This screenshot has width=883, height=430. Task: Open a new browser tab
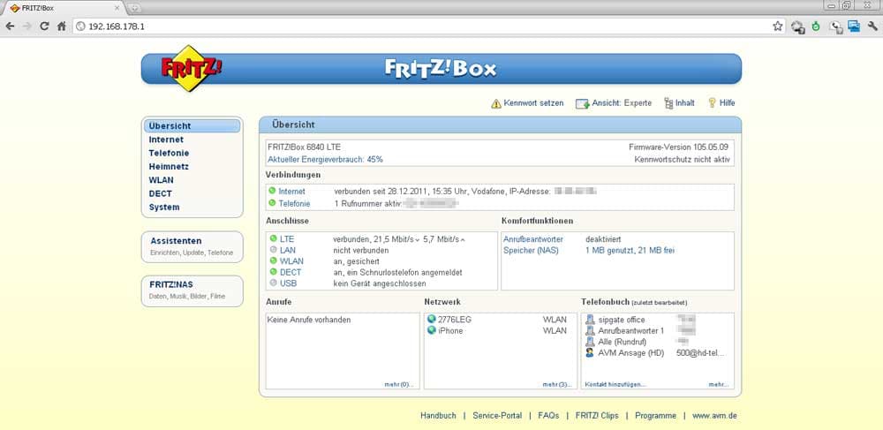(134, 9)
